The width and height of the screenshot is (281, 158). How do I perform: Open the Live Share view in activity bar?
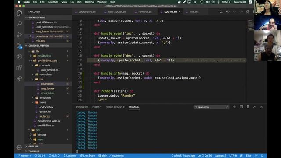[19, 79]
